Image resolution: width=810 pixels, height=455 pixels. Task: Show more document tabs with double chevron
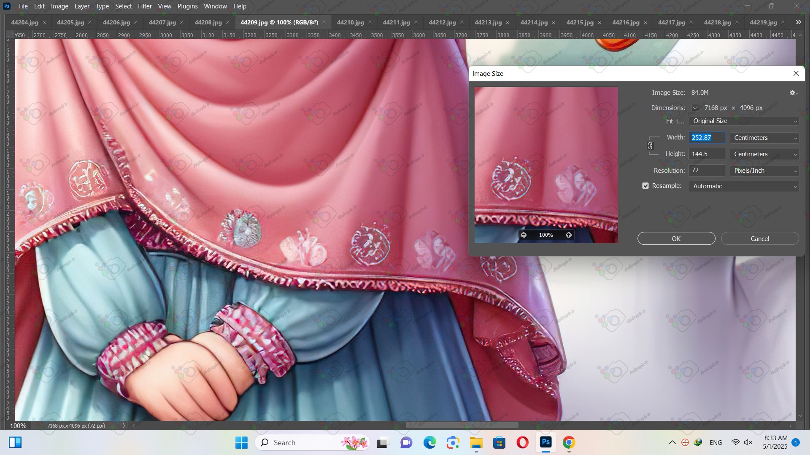coord(798,22)
